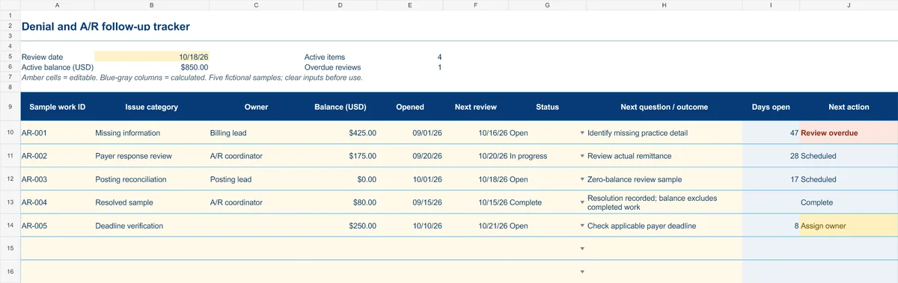Select the 'Check applicable payer deadline' cell
This screenshot has width=898, height=283.
[x=665, y=226]
